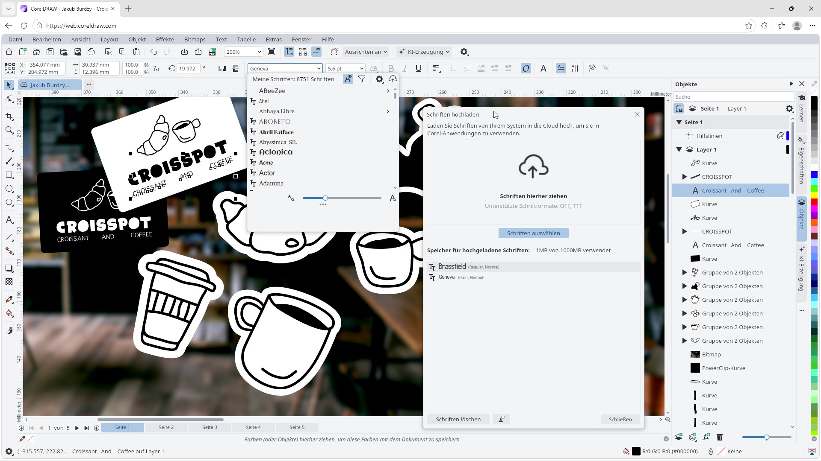Click the Export to PDF icon
Viewport: 821px width, 461px height.
coord(212,52)
